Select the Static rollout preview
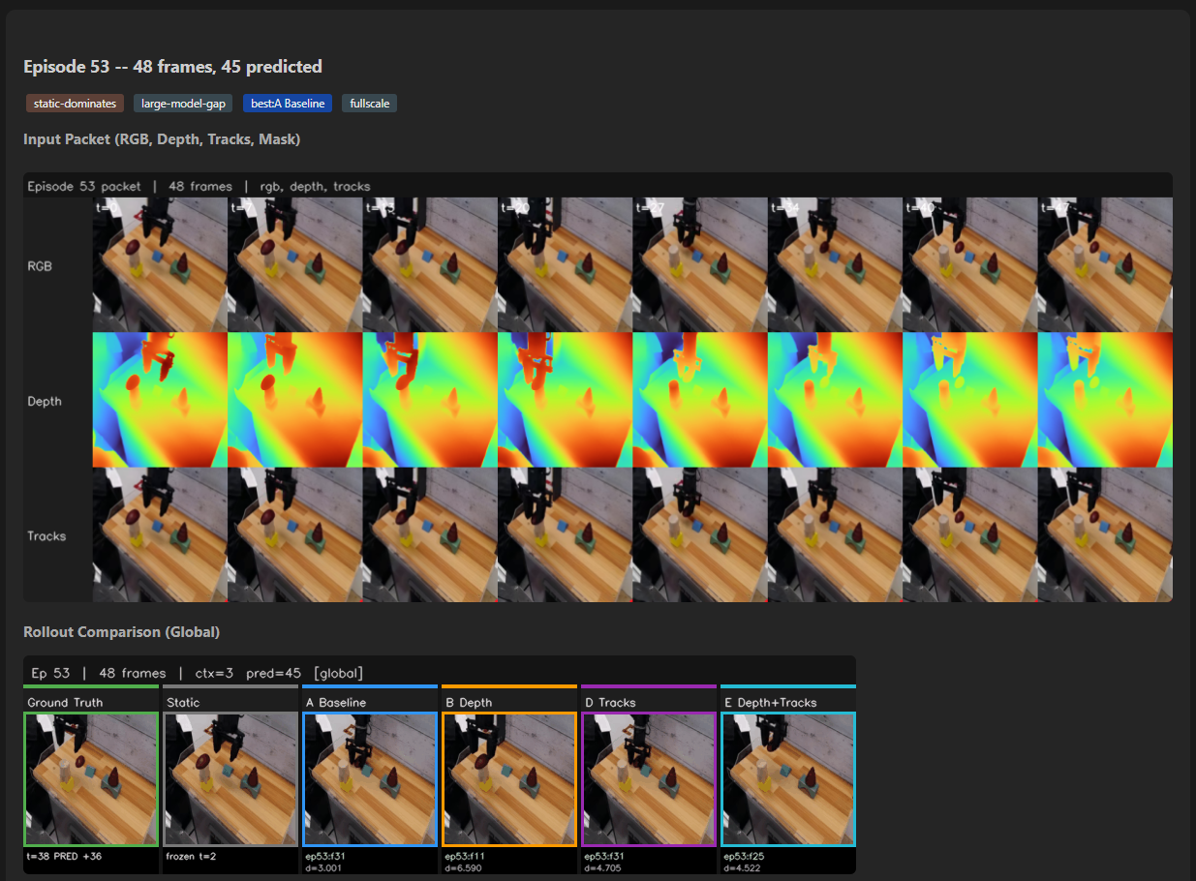The width and height of the screenshot is (1196, 881). [x=230, y=779]
